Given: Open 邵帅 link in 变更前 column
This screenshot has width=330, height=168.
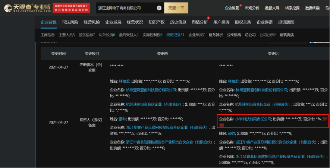Looking at the screenshot, I should (122, 119).
